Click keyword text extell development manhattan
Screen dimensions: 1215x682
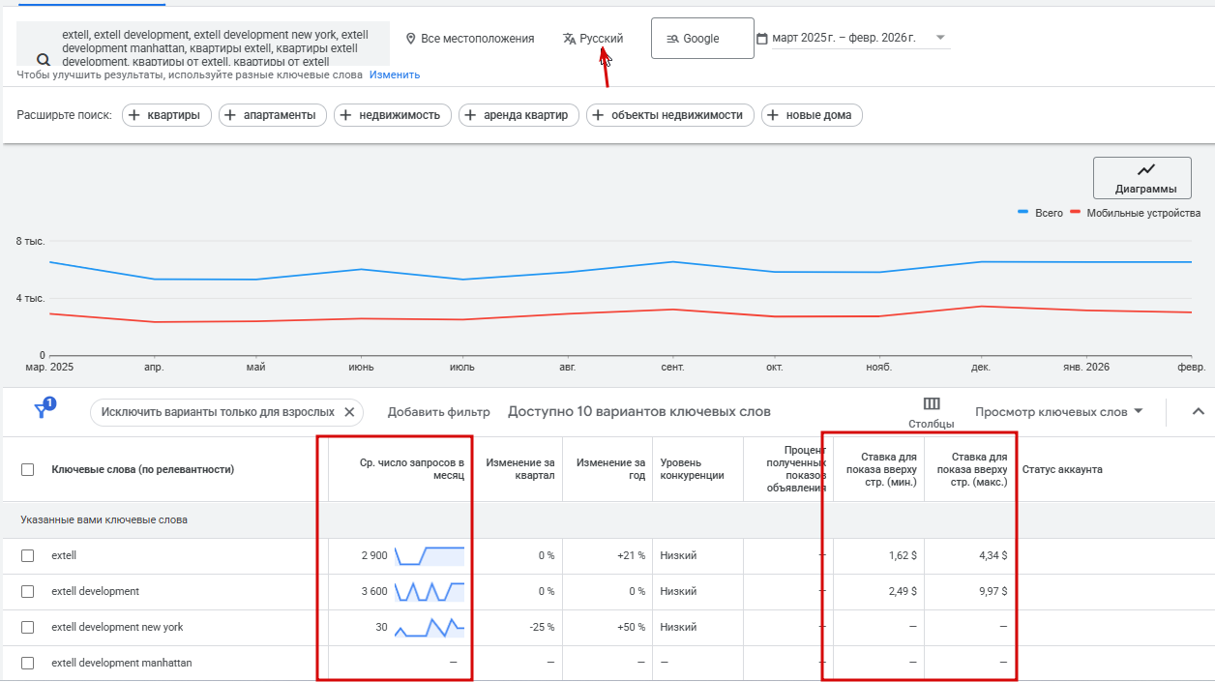point(122,663)
